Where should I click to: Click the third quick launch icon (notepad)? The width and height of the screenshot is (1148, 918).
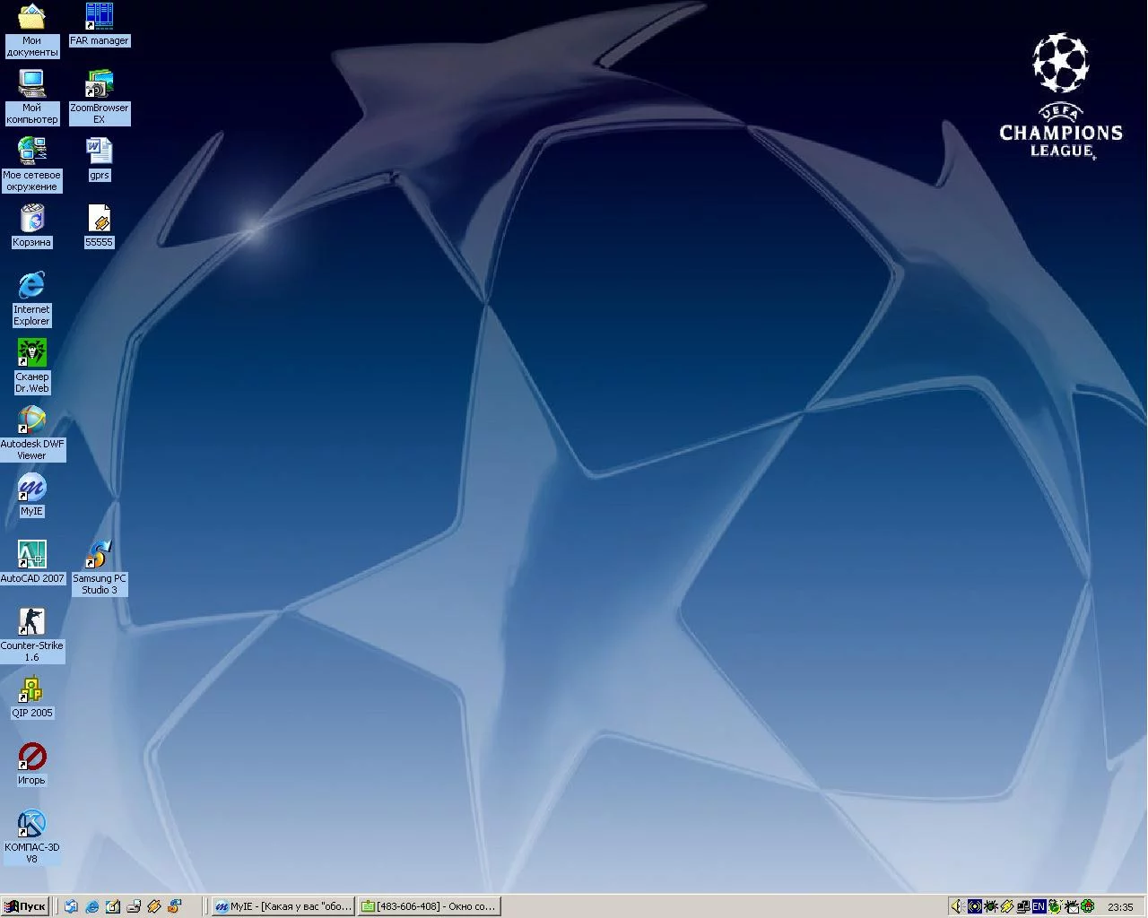coord(112,906)
